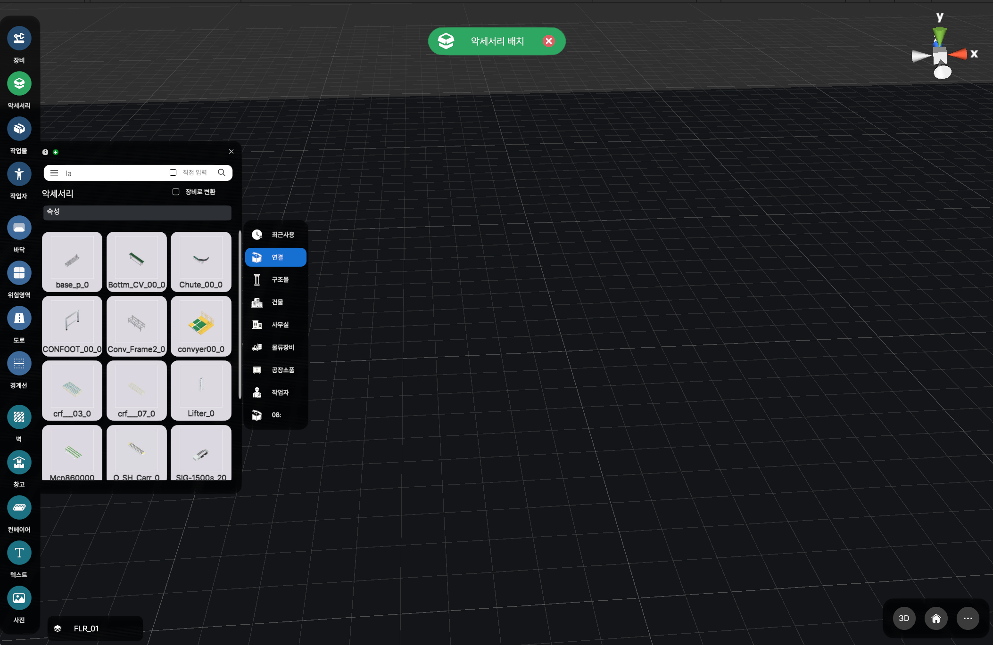
Task: Click the home view reset button
Action: [936, 618]
